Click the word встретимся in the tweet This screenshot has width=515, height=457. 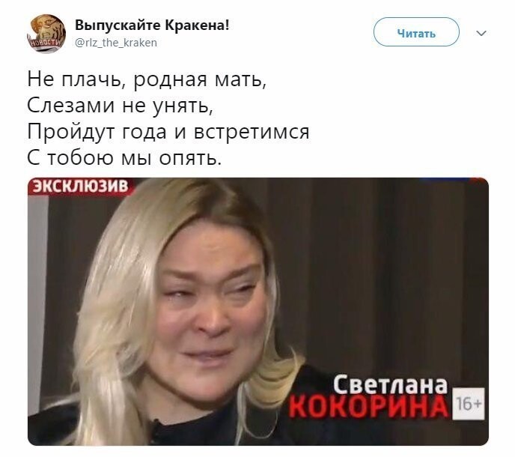click(x=252, y=132)
